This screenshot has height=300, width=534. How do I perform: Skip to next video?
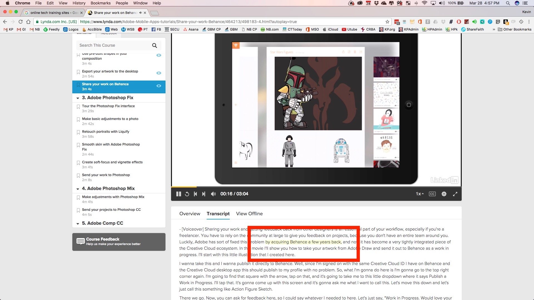[x=204, y=194]
